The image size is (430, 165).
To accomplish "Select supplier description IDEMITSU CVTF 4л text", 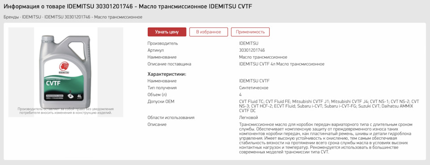I will [x=282, y=64].
